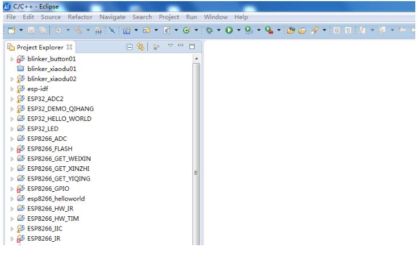Click the New C/C++ Source Folder icon

tap(147, 30)
